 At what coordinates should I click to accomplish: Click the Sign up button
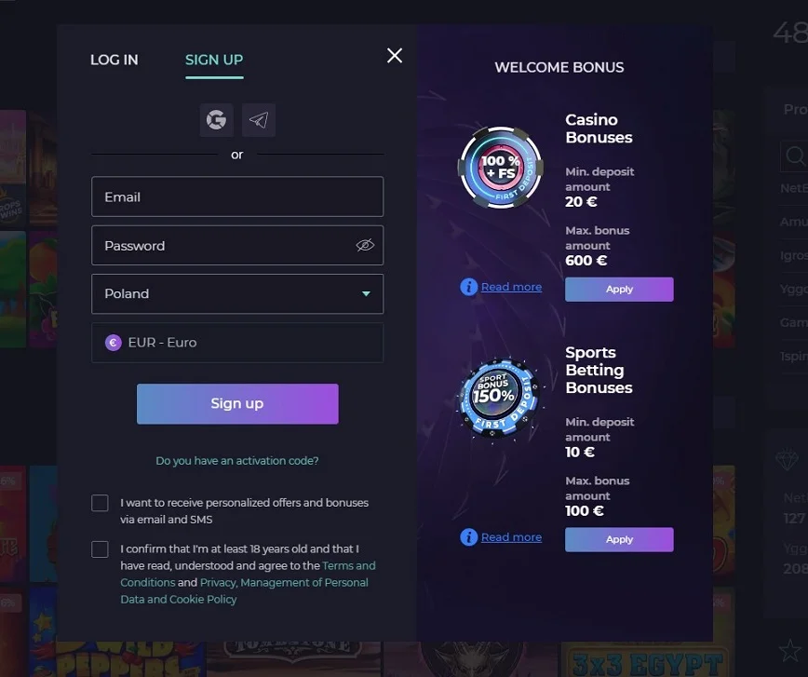pos(237,404)
